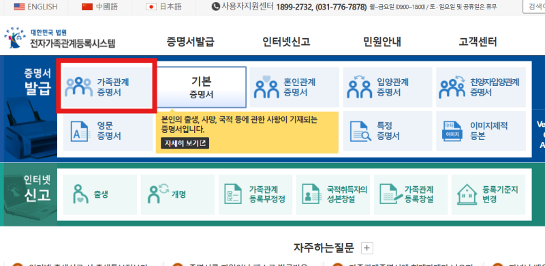Click the 친양자입양관계 증명서 icon
This screenshot has width=545, height=266.
tap(452, 87)
